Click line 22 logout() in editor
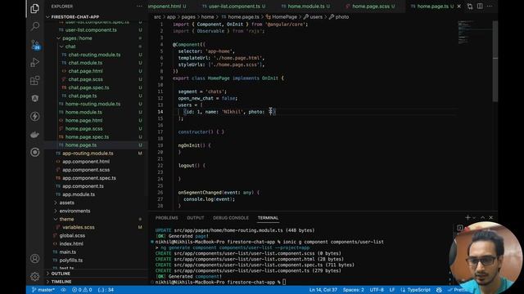Image resolution: width=524 pixels, height=294 pixels. [192, 165]
